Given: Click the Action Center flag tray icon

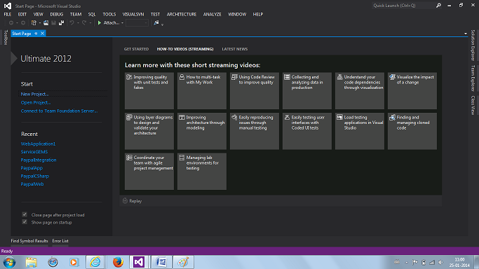Looking at the screenshot, I should [415, 262].
